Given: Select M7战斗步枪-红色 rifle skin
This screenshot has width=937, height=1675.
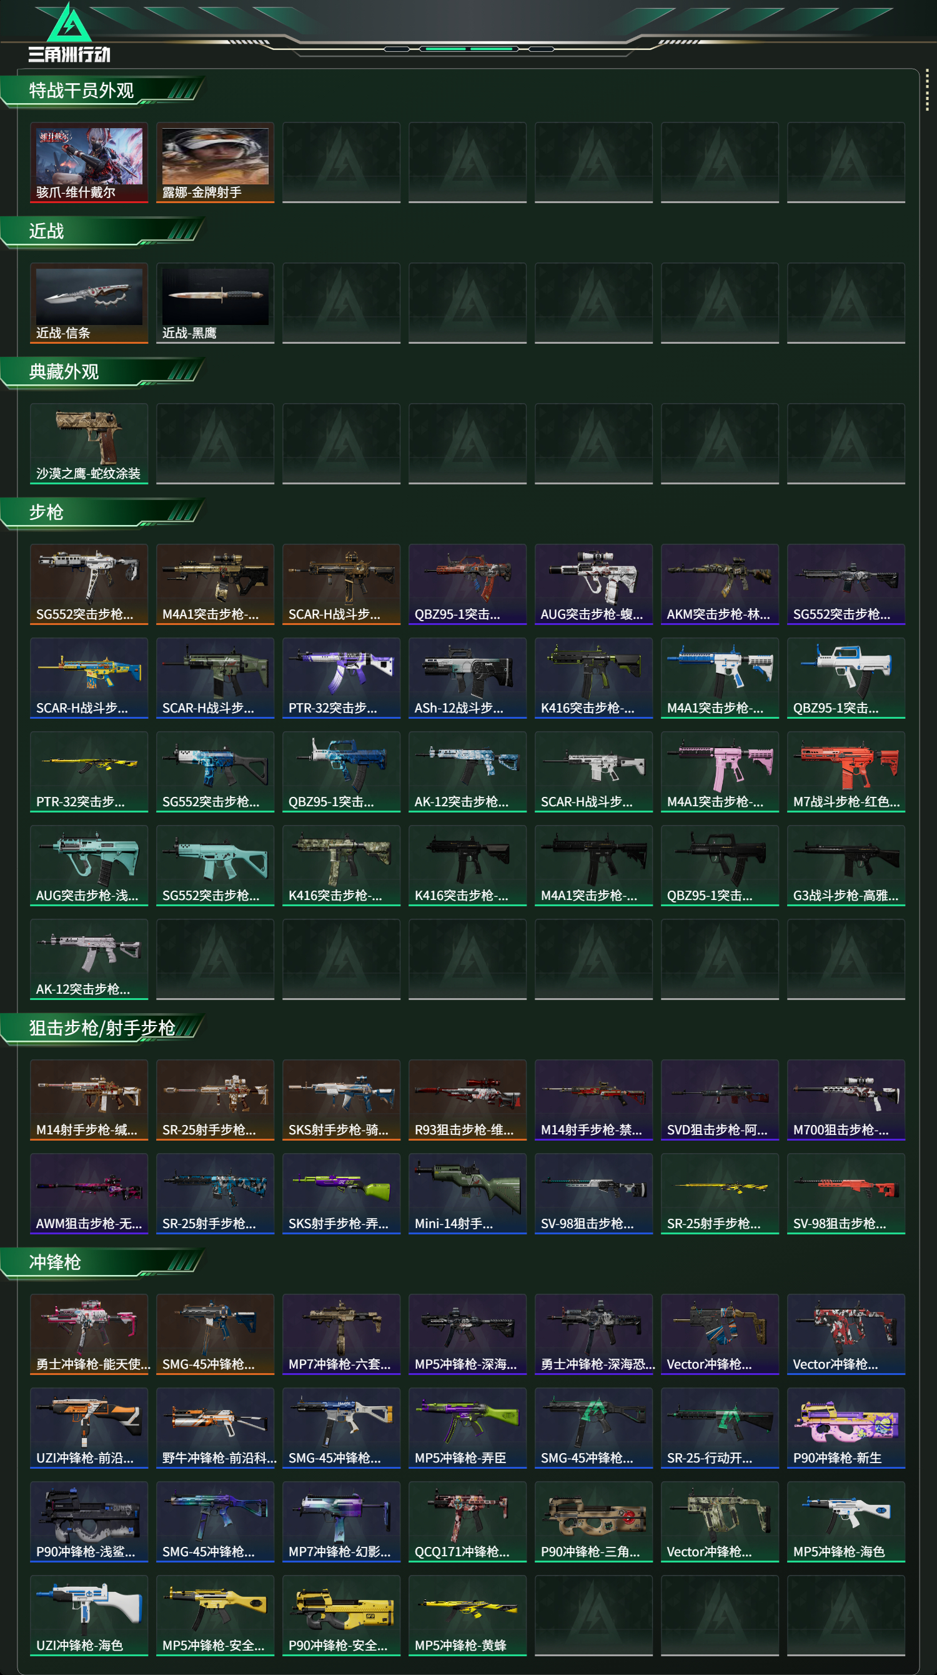Looking at the screenshot, I should [x=846, y=771].
